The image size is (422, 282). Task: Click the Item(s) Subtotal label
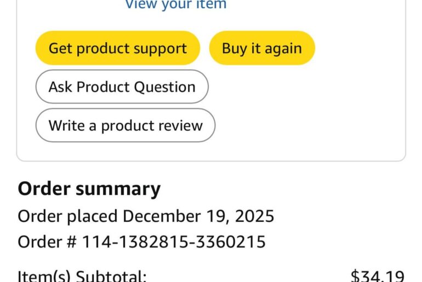82,276
